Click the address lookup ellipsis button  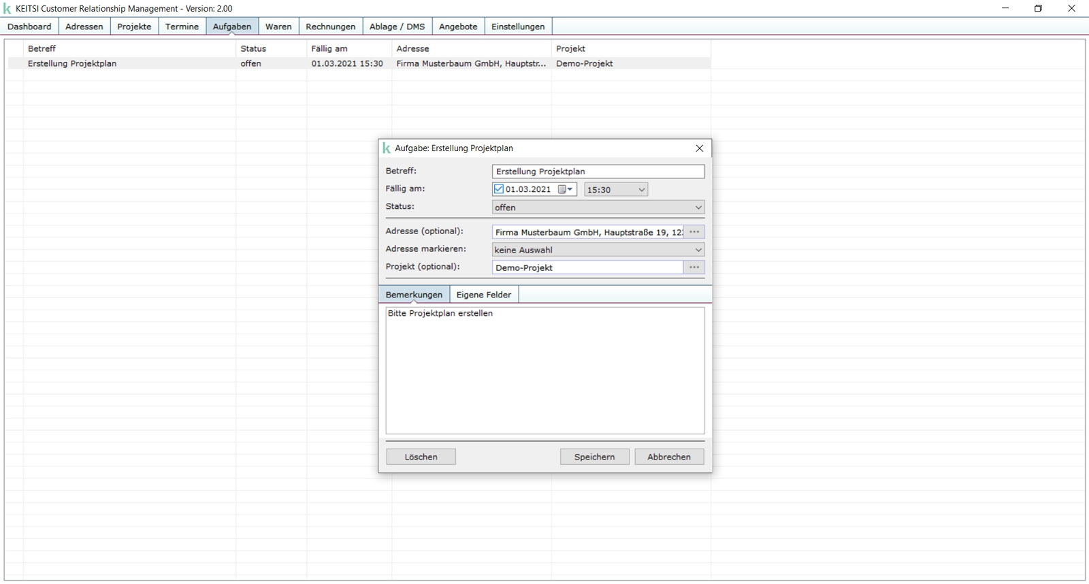pos(694,232)
